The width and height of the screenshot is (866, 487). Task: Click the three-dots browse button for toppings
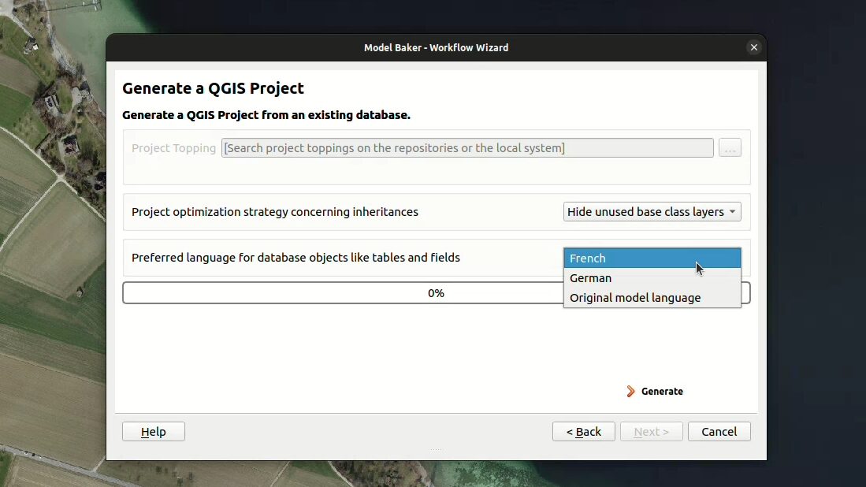pyautogui.click(x=729, y=148)
